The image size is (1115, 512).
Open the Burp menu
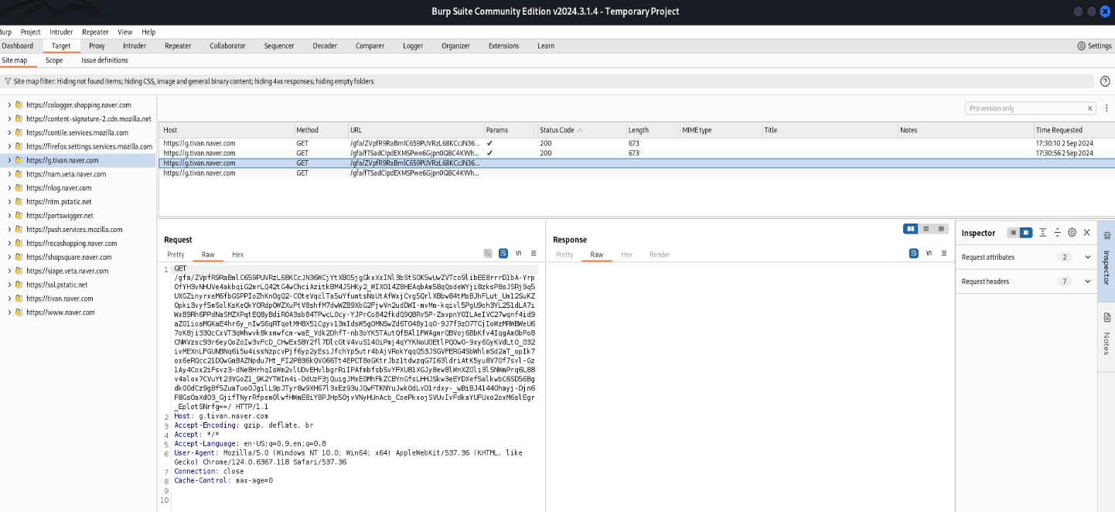coord(5,32)
